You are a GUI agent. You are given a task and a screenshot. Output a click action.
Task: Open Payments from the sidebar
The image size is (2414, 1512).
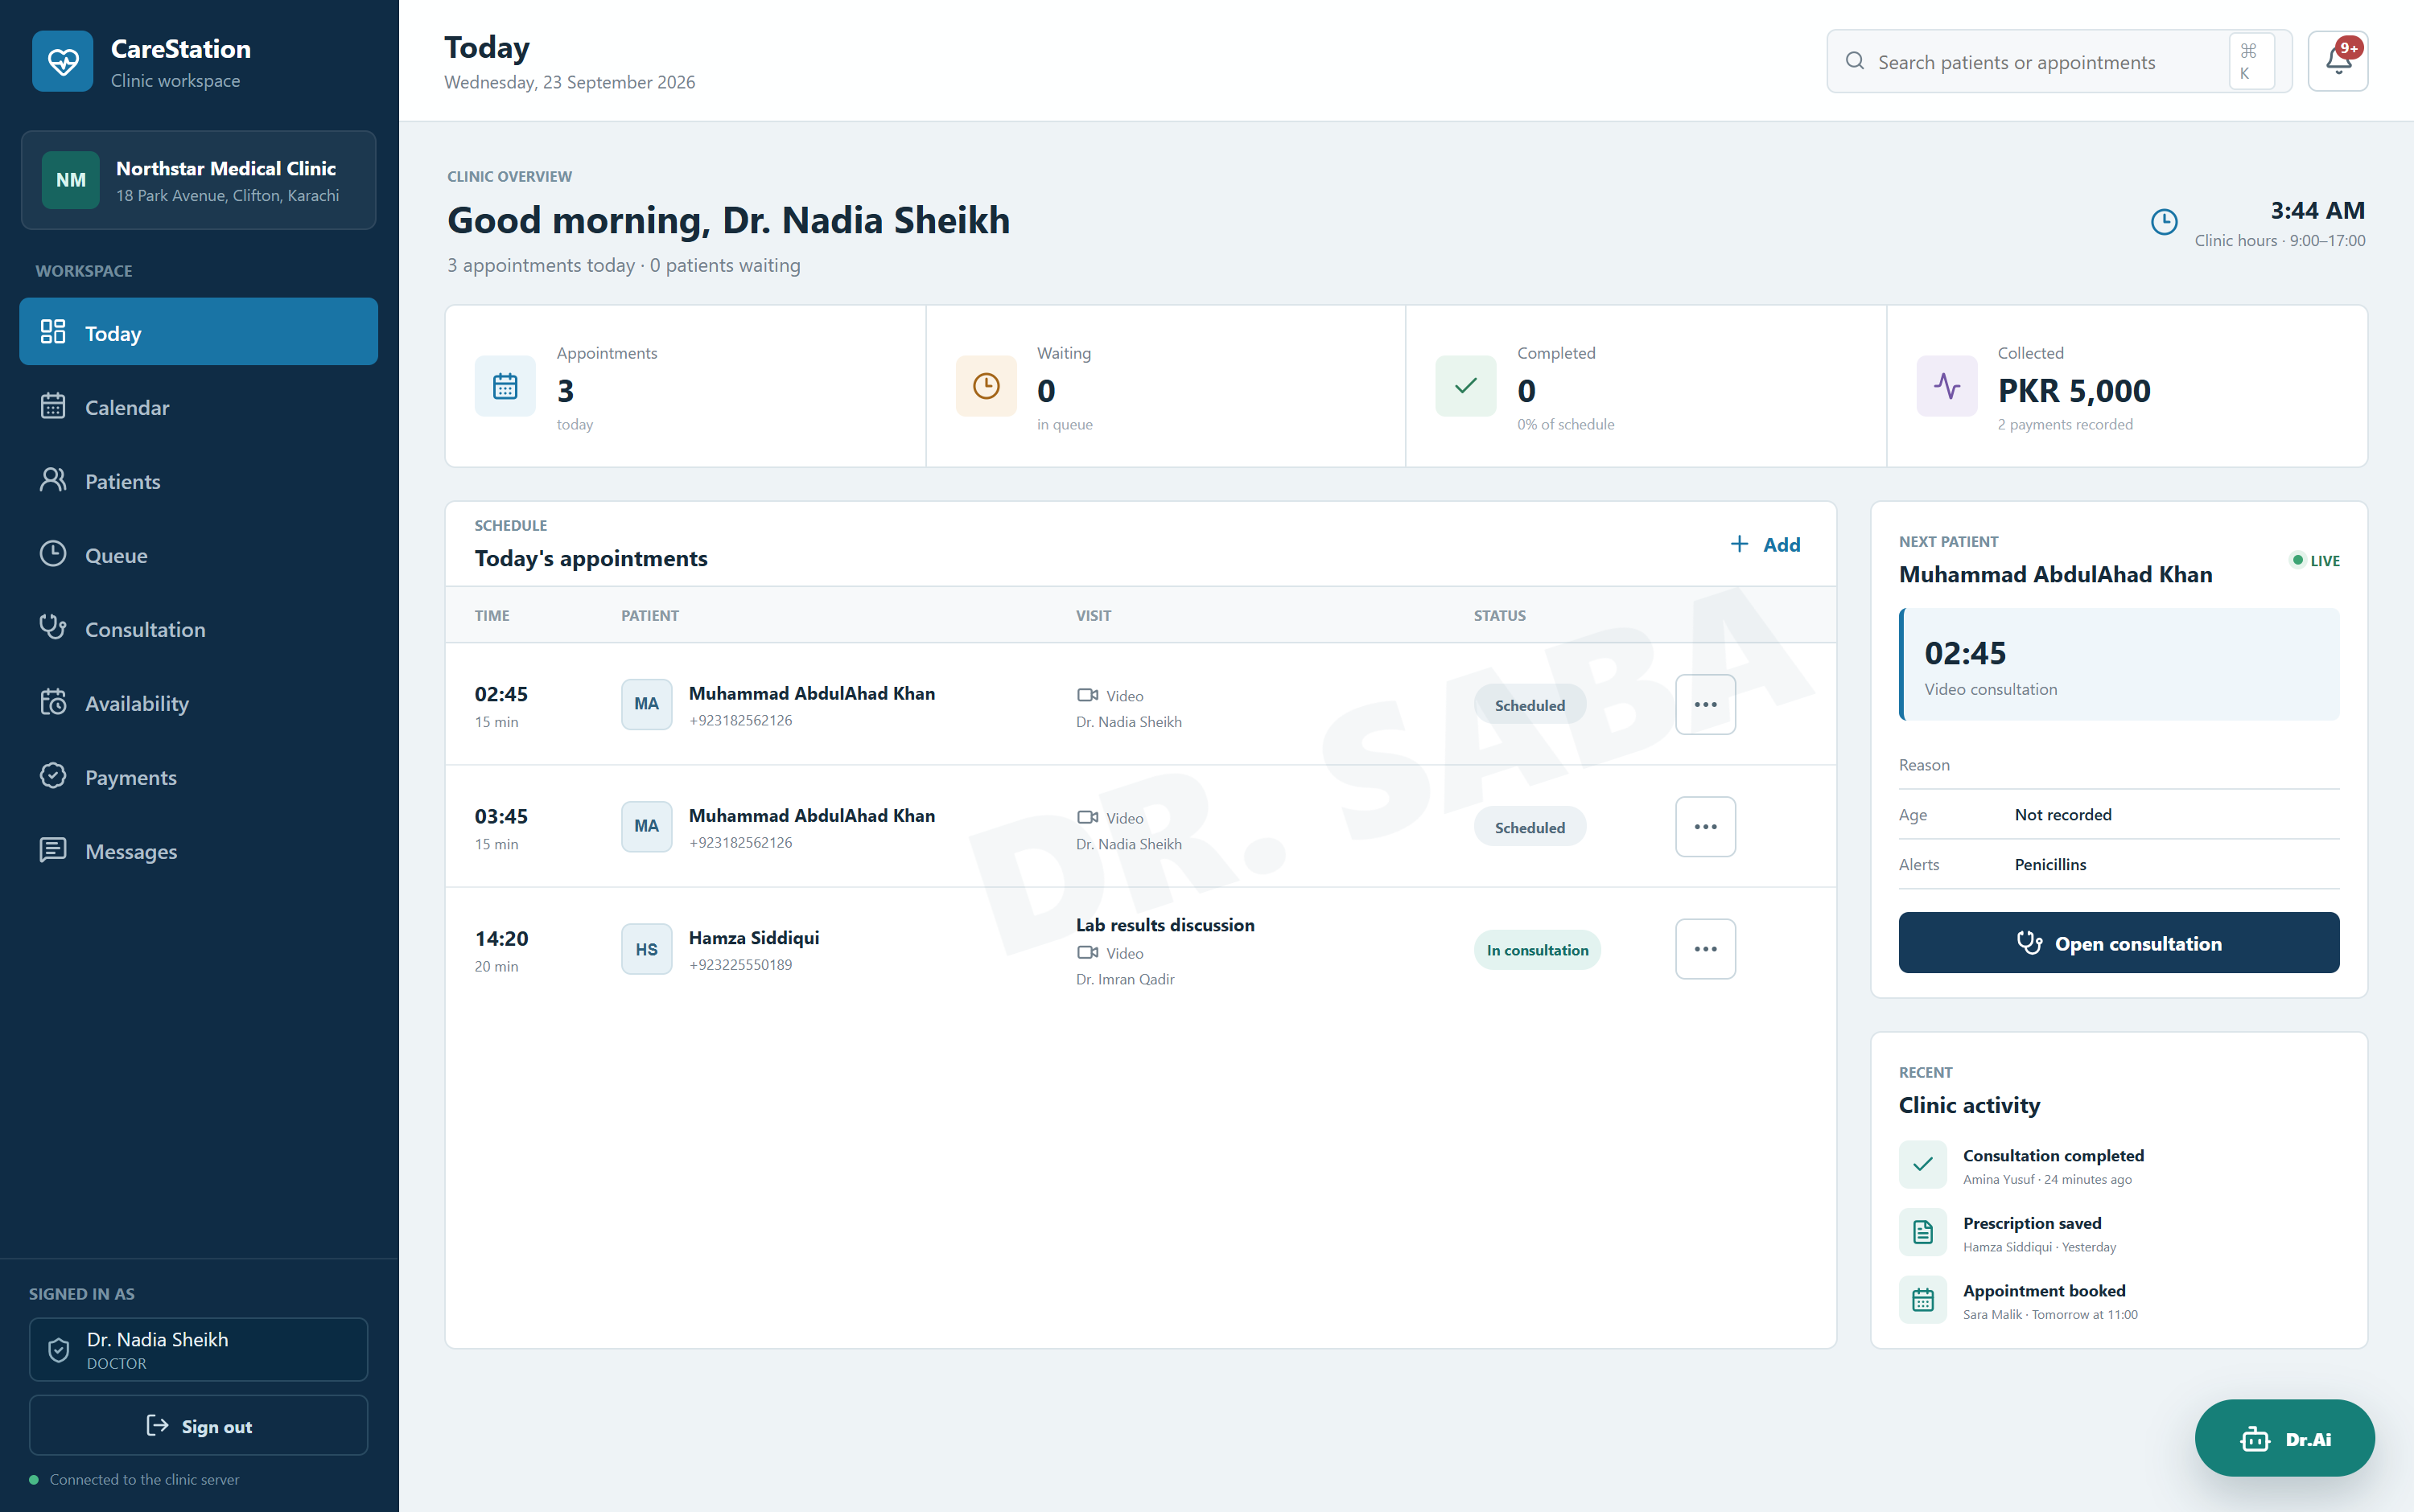[198, 776]
